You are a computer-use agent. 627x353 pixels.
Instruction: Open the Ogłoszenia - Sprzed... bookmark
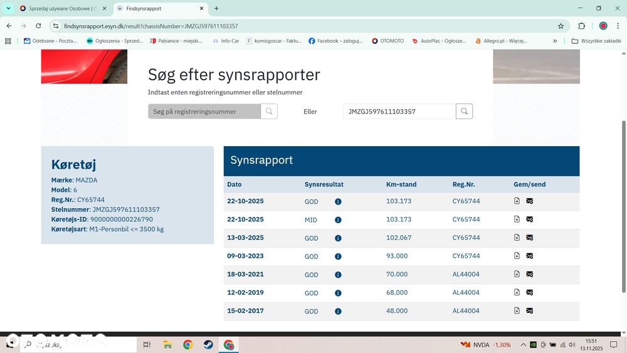[x=115, y=41]
